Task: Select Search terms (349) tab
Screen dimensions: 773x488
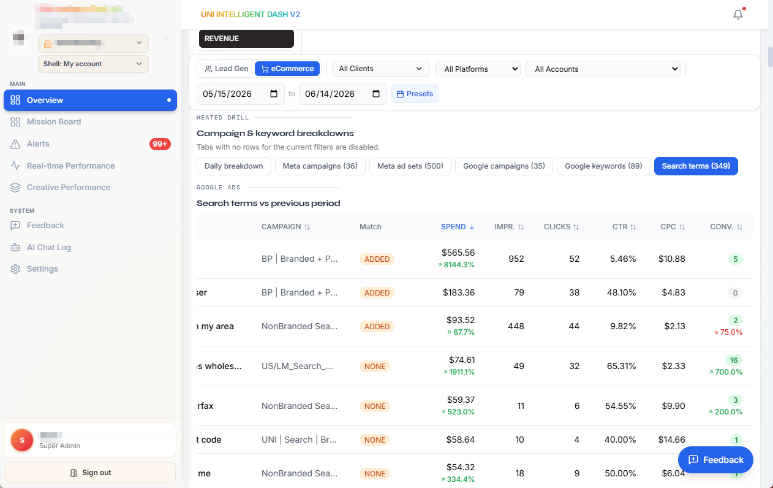Action: tap(696, 166)
